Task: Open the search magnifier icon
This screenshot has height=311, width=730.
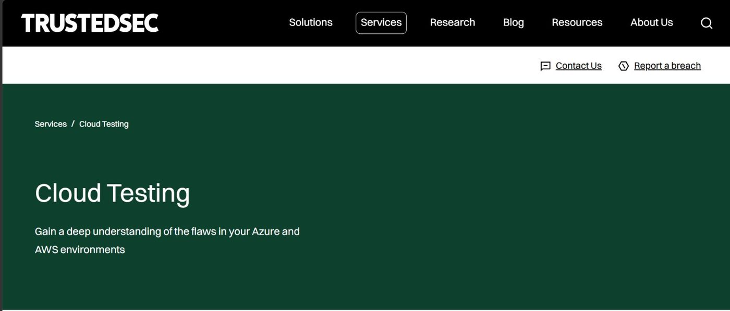Action: coord(707,23)
